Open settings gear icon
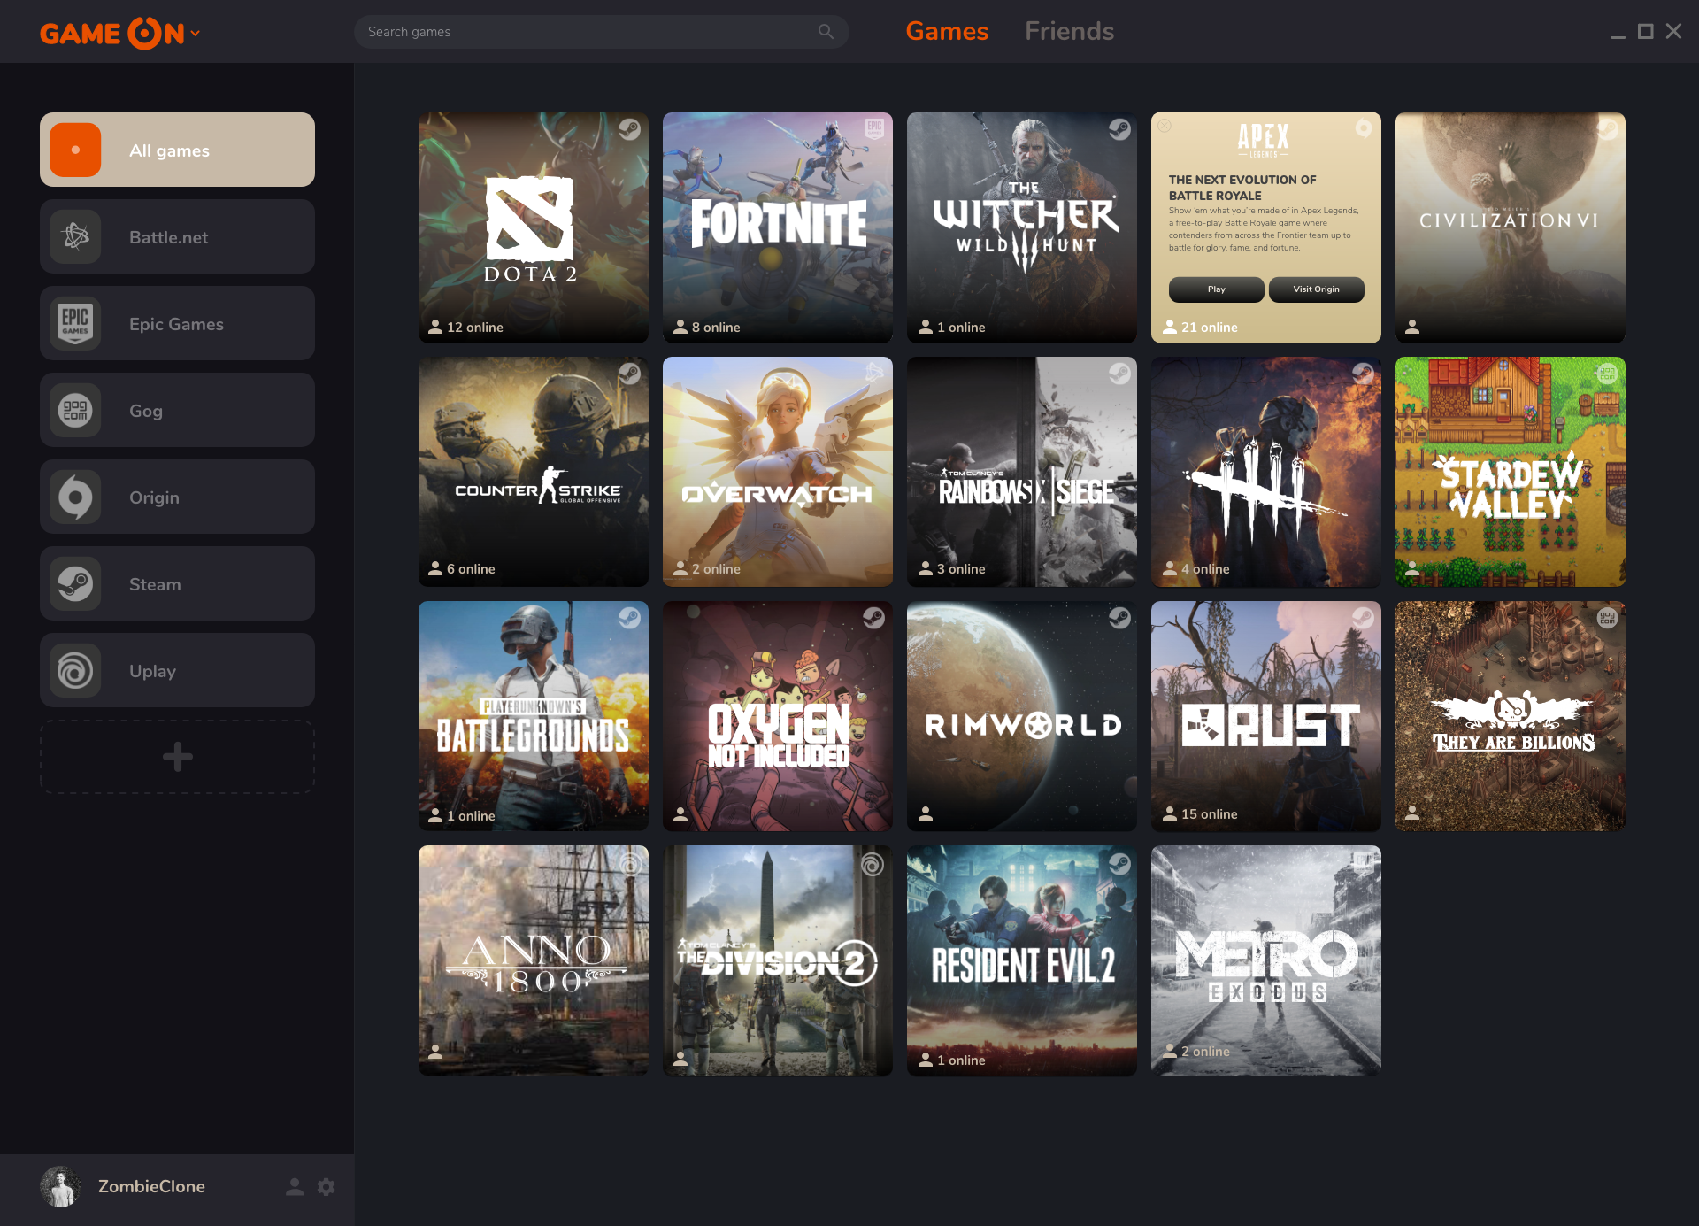Image resolution: width=1699 pixels, height=1226 pixels. point(327,1187)
